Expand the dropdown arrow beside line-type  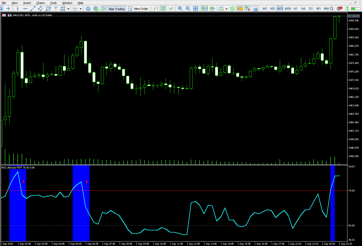pyautogui.click(x=81, y=9)
